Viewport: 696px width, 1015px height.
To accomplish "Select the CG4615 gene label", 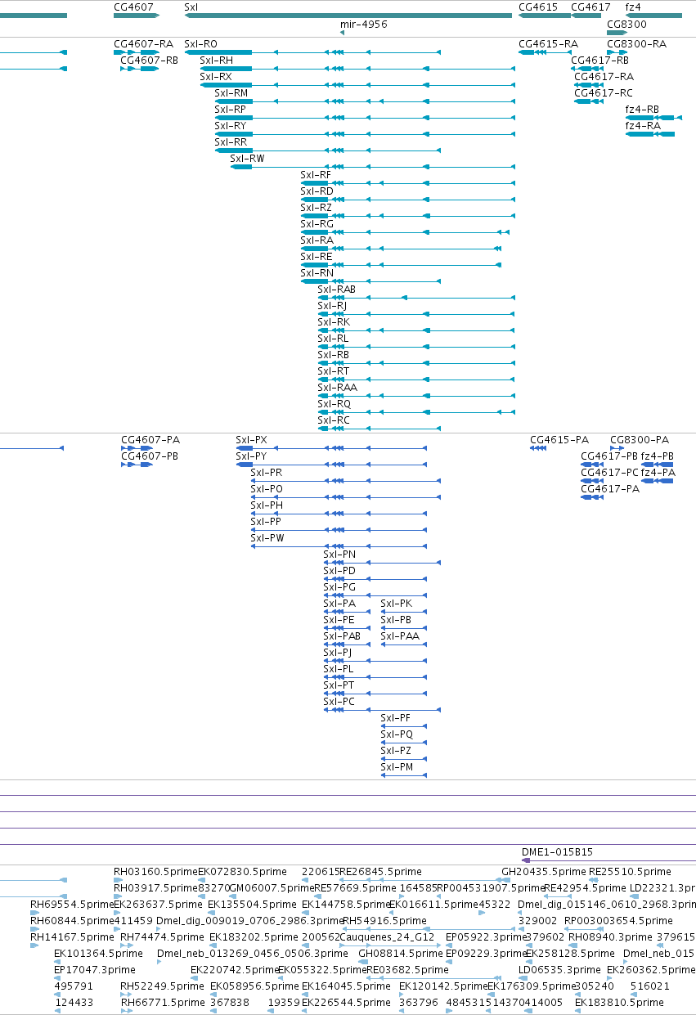I will click(538, 7).
